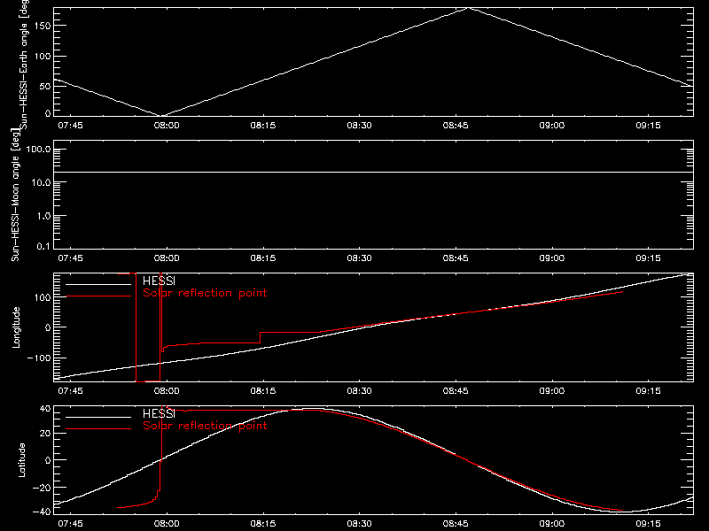This screenshot has width=709, height=531.
Task: Click the Sun-HESSI-Moon angle axis title
Action: pos(15,195)
